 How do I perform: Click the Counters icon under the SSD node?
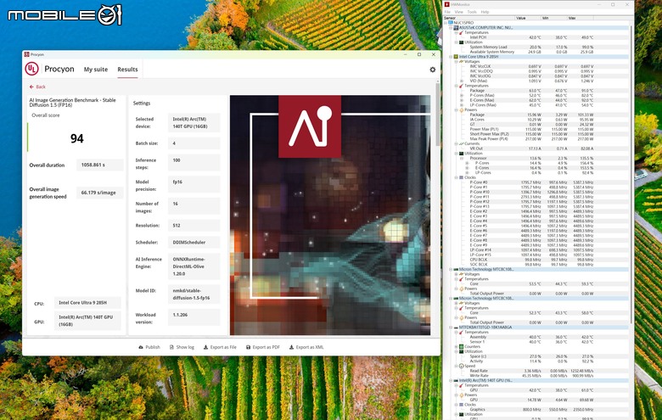(x=462, y=346)
